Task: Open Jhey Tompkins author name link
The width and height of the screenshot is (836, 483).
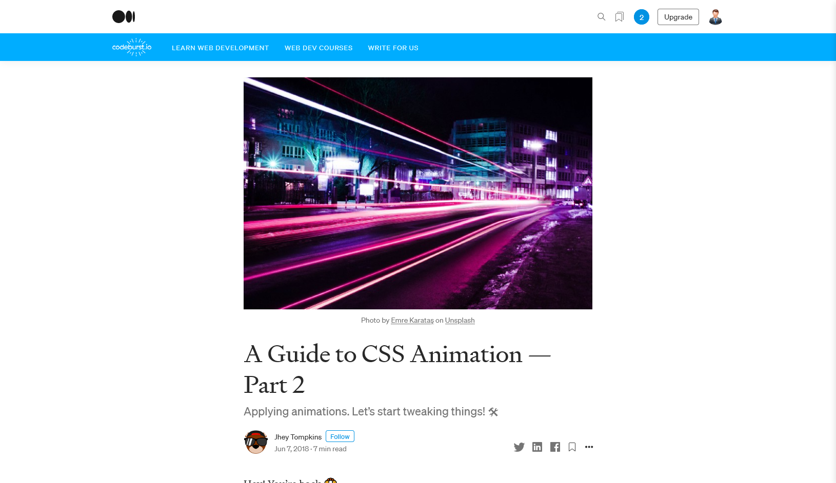Action: point(298,437)
